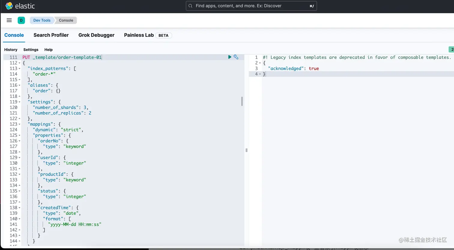This screenshot has width=454, height=250.
Task: Collapse settings fold at line 119
Action: pyautogui.click(x=20, y=102)
